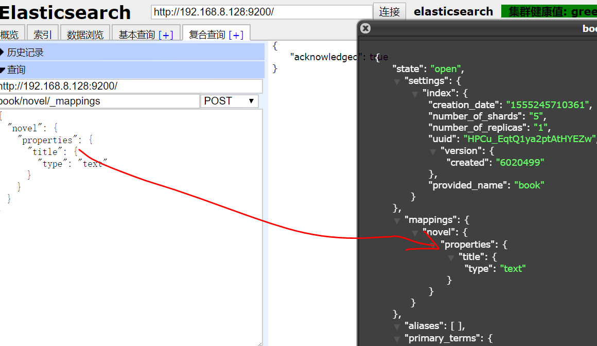Add new 基本查询 tab with plus
597x346 pixels.
click(166, 35)
